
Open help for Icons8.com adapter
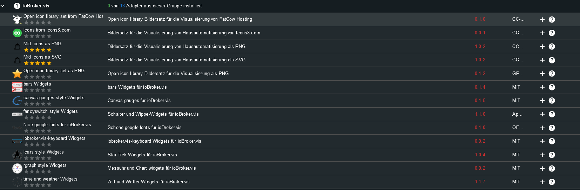point(552,33)
